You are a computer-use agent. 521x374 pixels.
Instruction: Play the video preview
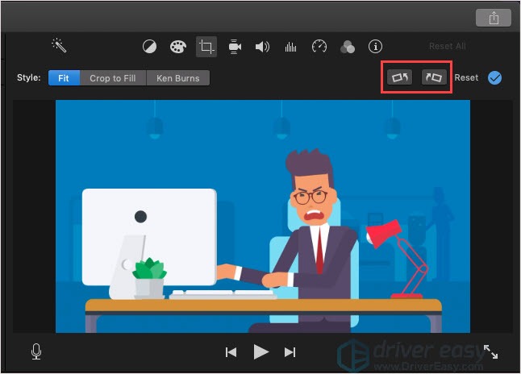pos(260,351)
